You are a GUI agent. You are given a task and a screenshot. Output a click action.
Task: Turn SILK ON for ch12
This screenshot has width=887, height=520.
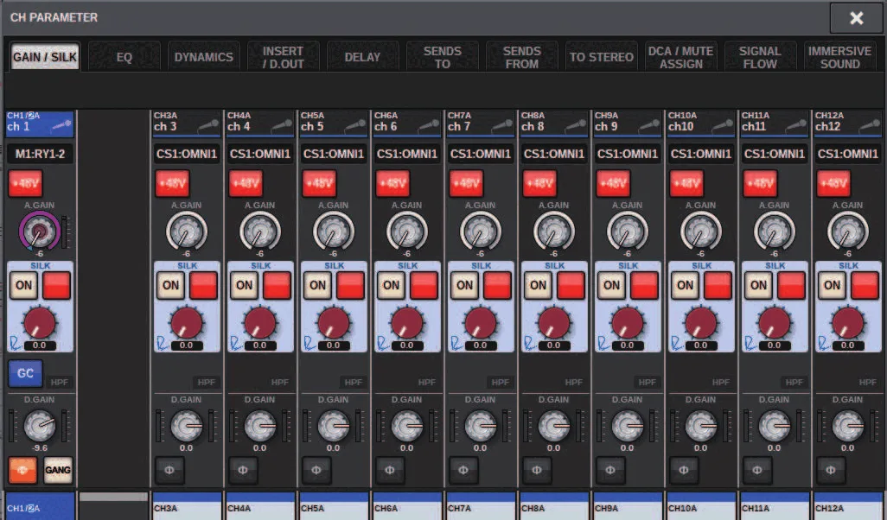(833, 285)
